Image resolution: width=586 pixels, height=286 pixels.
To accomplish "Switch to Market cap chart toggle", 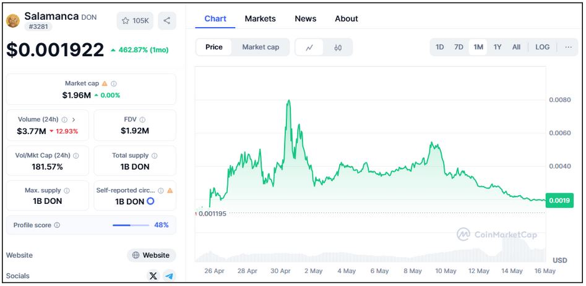I will coord(261,48).
